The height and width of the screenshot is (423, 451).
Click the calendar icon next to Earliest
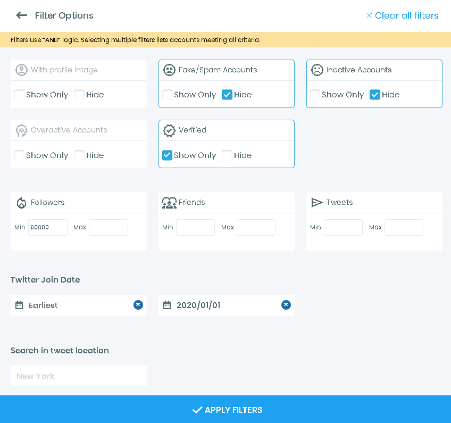(x=20, y=305)
